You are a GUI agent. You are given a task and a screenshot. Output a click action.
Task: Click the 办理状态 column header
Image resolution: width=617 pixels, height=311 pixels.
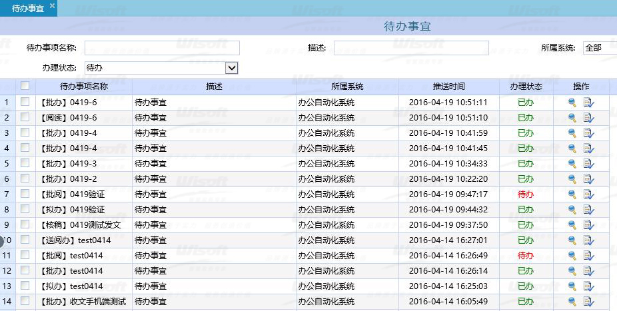[526, 87]
